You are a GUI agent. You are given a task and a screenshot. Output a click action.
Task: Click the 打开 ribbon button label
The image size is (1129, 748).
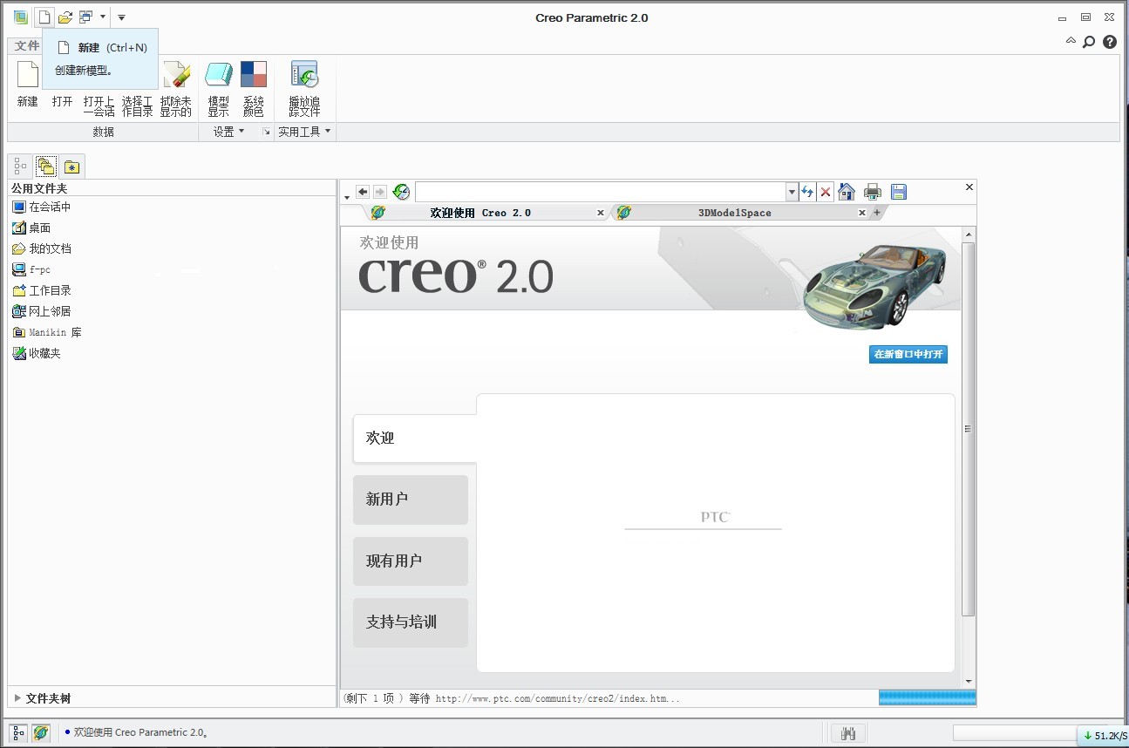click(x=62, y=102)
